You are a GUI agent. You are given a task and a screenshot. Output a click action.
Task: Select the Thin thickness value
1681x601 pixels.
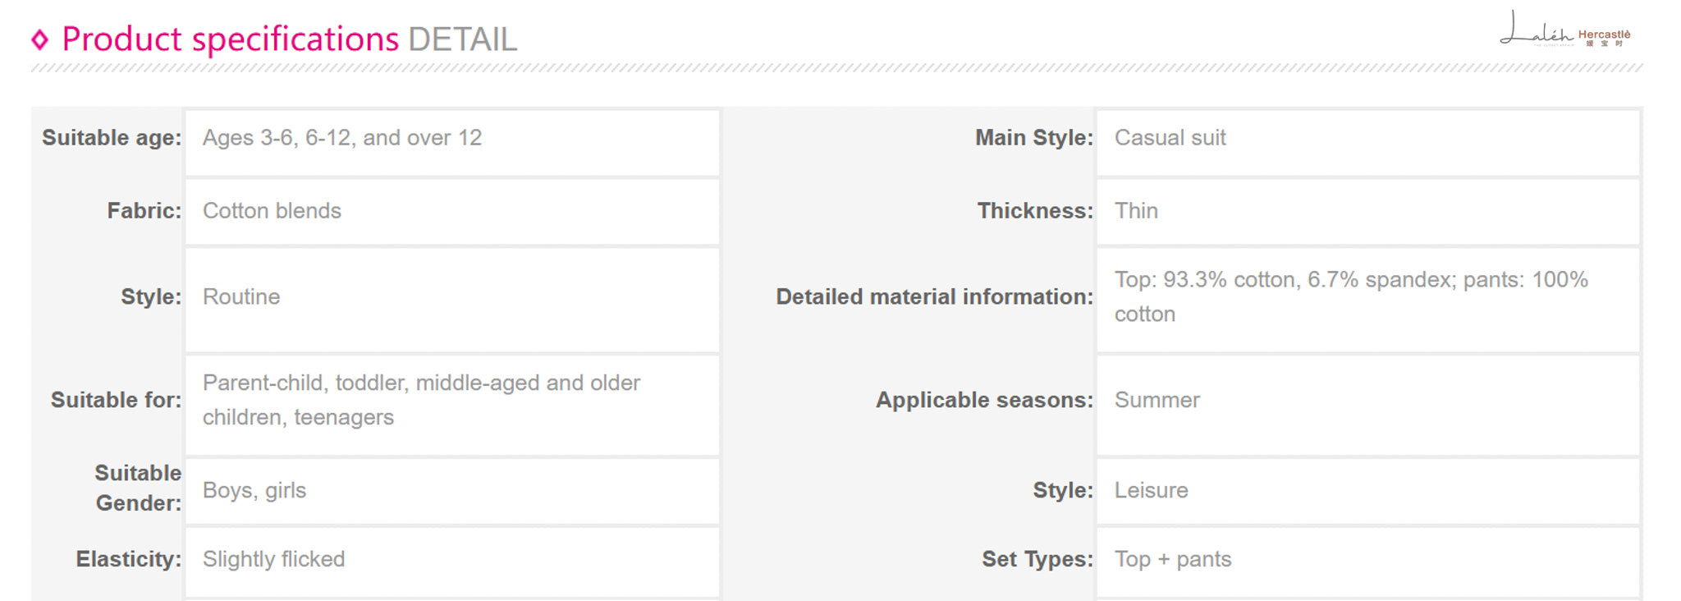point(1136,211)
